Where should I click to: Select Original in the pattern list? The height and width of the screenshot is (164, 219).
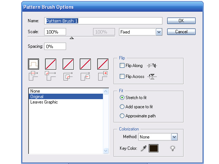(x=66, y=97)
